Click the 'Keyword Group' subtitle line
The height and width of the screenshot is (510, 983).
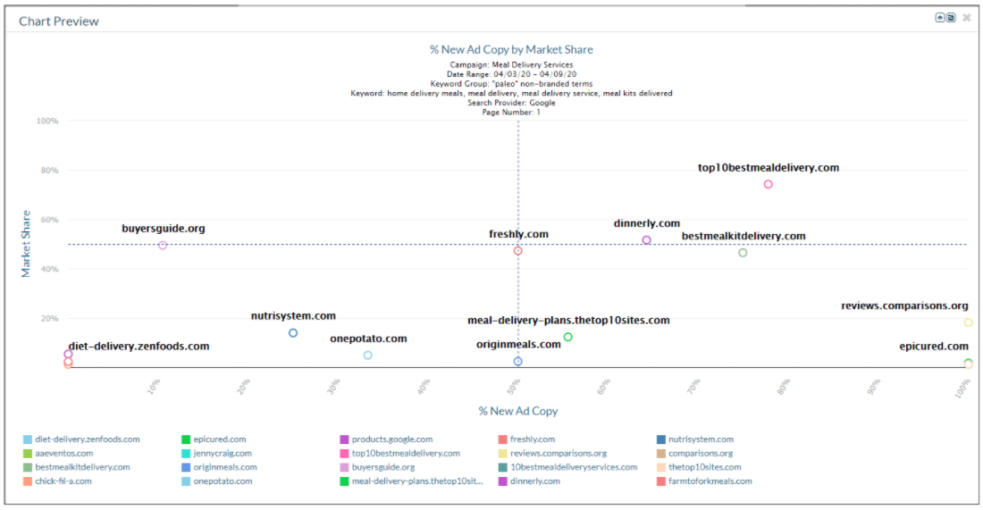coord(511,83)
